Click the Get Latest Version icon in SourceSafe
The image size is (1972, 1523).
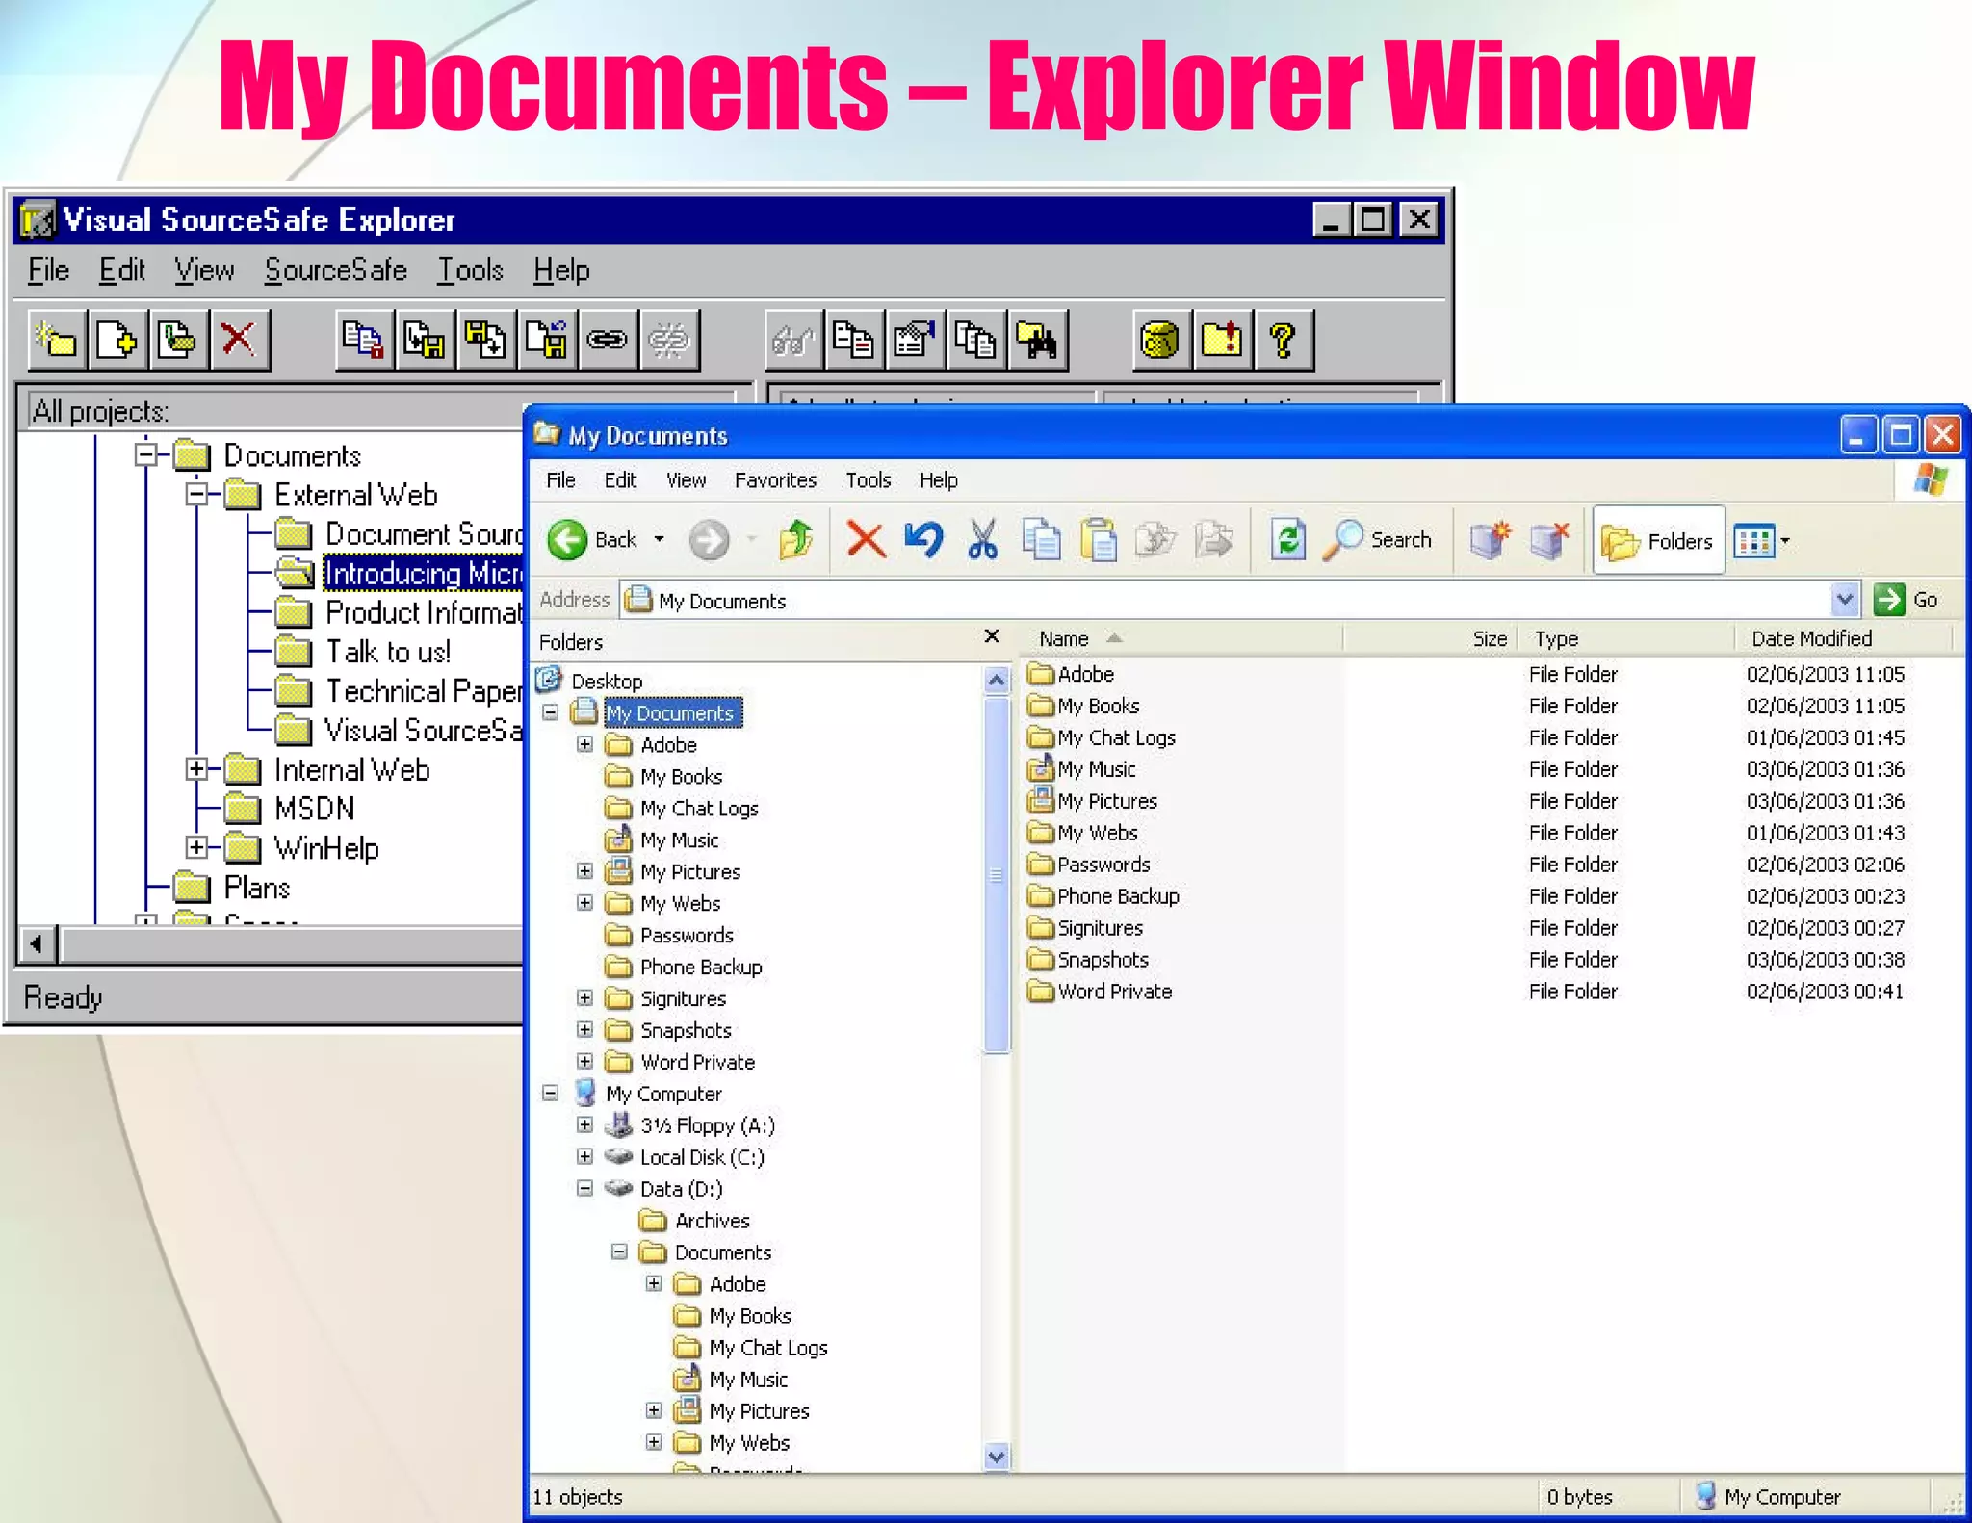(364, 340)
